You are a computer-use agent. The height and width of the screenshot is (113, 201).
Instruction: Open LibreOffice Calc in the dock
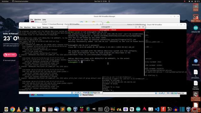[31, 109]
